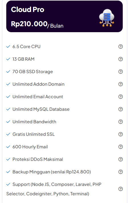Click question mark for Unlimited Bandwidth

click(x=120, y=122)
